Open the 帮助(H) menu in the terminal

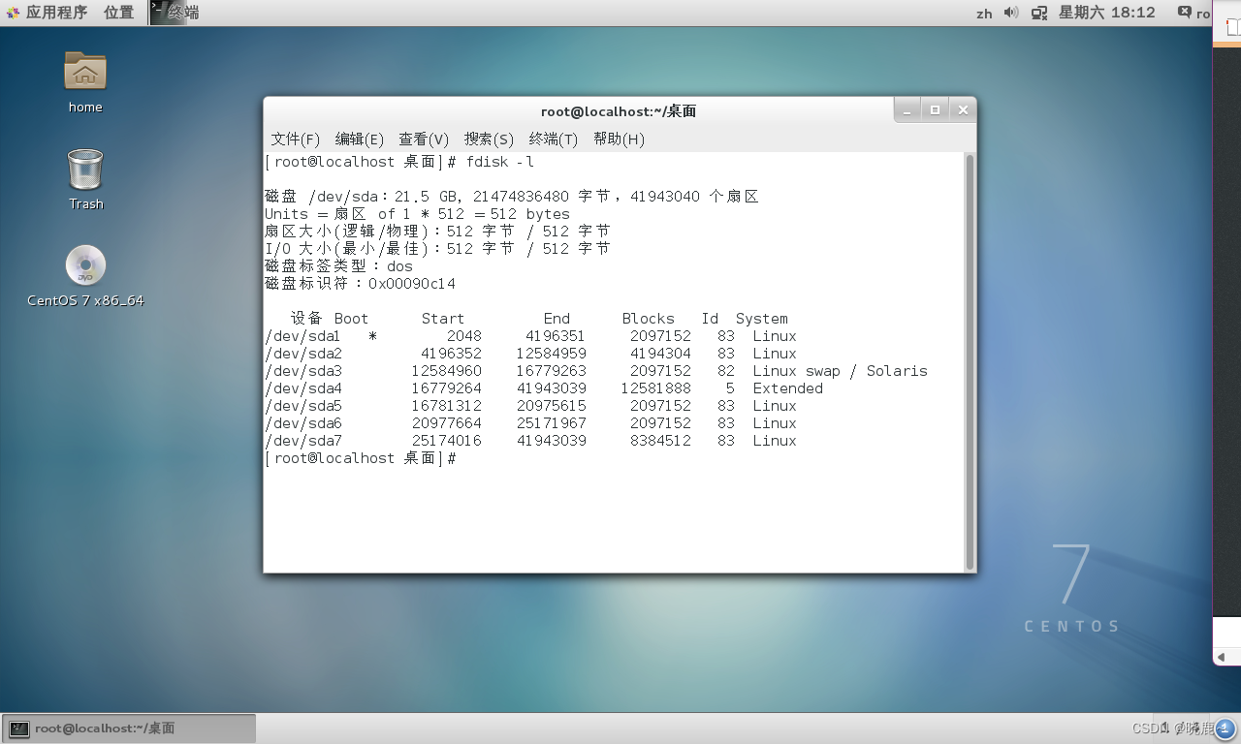pos(620,139)
